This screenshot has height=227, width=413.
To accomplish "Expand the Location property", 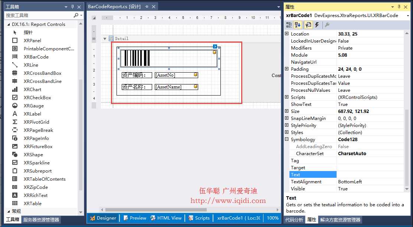I will pos(287,34).
